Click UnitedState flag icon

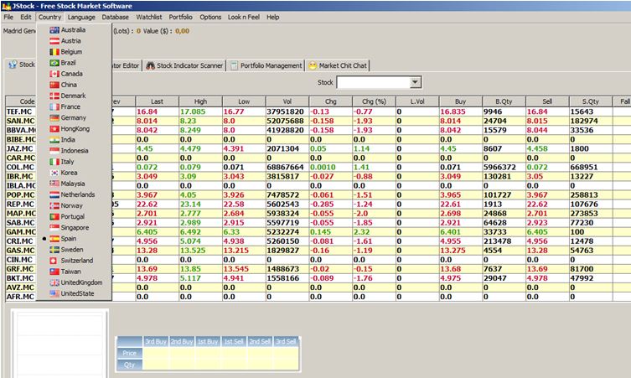coord(54,293)
